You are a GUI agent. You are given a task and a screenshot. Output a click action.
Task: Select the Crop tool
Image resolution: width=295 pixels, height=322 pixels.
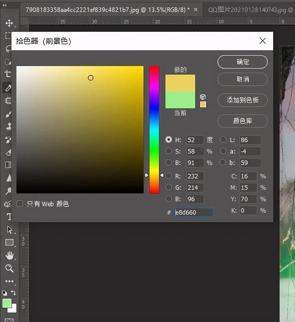tap(8, 74)
